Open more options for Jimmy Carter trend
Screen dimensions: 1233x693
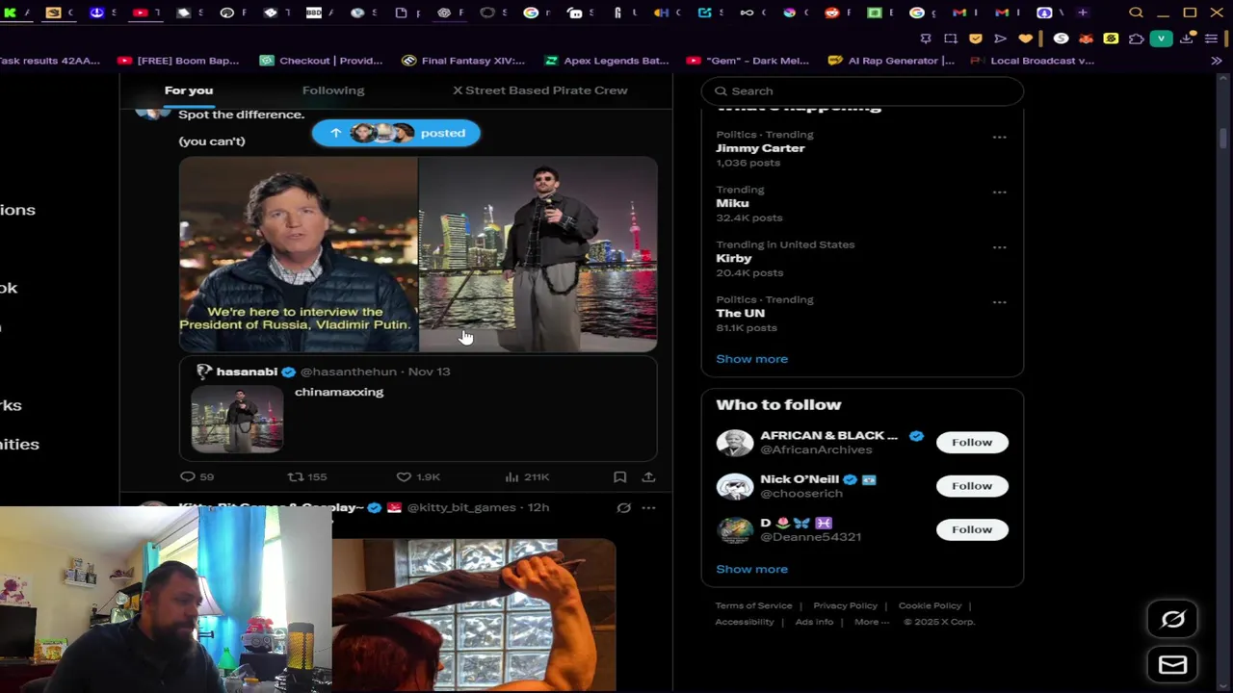pyautogui.click(x=999, y=138)
